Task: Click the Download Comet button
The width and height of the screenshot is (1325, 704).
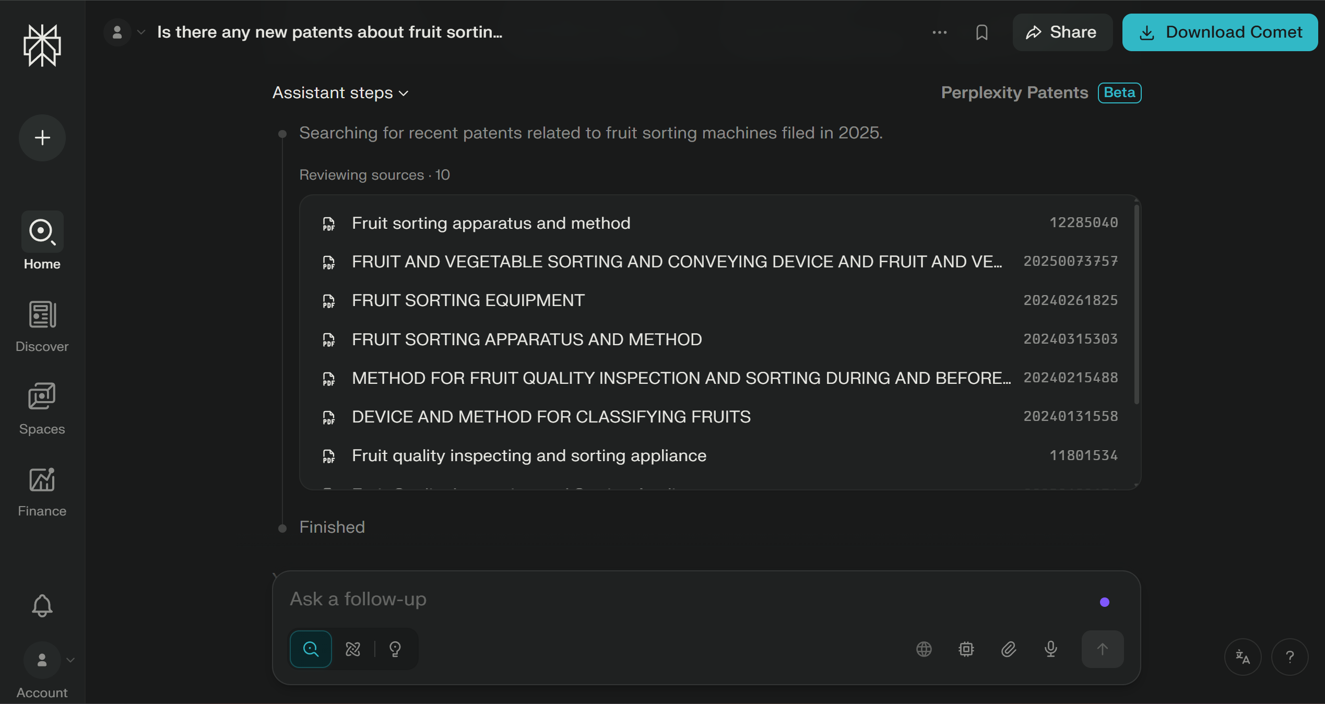Action: [1220, 32]
